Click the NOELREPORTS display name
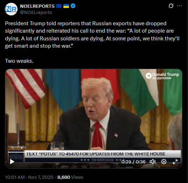This screenshot has height=183, width=188. click(37, 6)
